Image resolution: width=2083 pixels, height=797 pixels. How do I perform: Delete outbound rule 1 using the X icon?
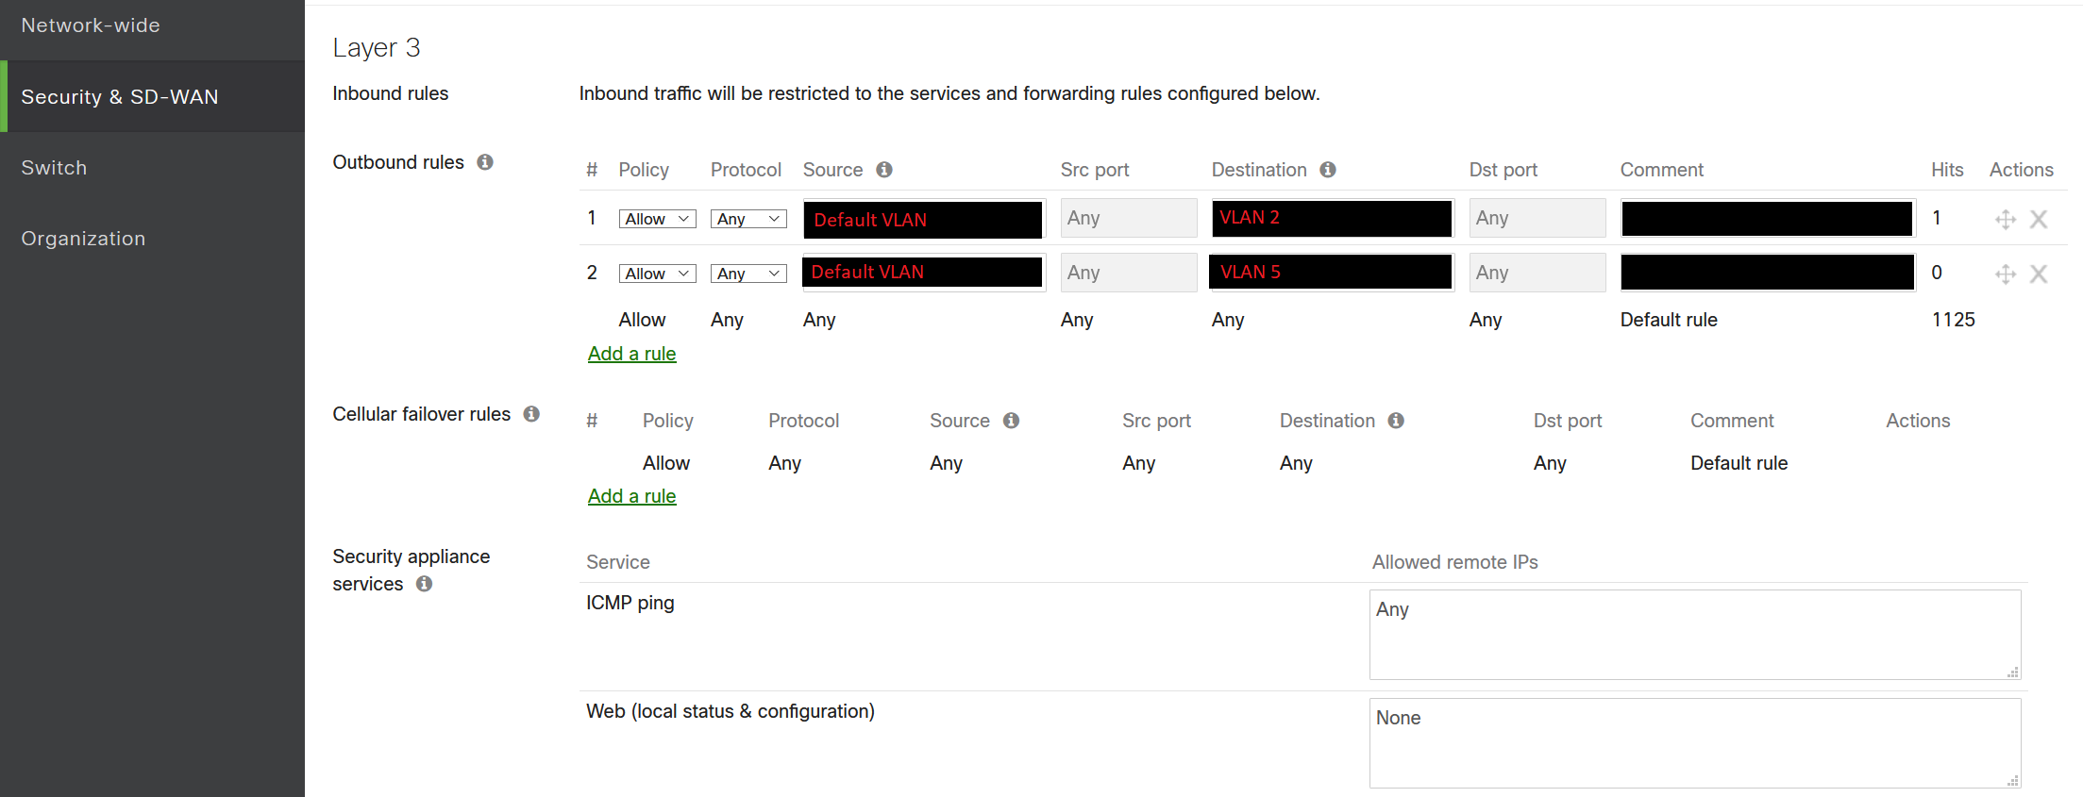pos(2039,219)
